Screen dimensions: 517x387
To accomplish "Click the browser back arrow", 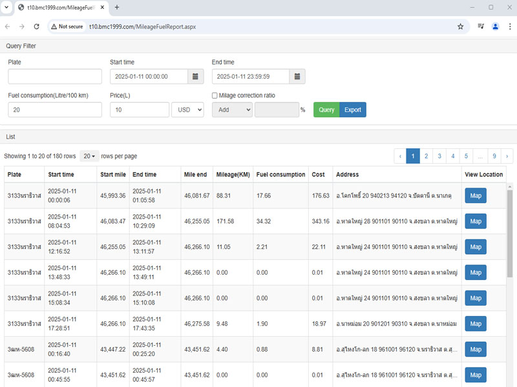I will [7, 26].
